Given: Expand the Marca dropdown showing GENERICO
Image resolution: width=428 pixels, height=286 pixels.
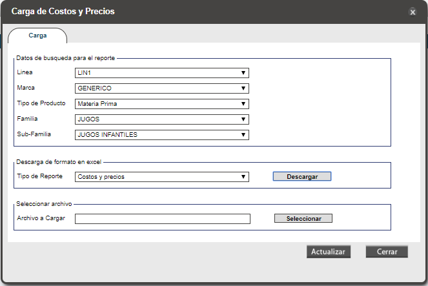Looking at the screenshot, I should [161, 88].
